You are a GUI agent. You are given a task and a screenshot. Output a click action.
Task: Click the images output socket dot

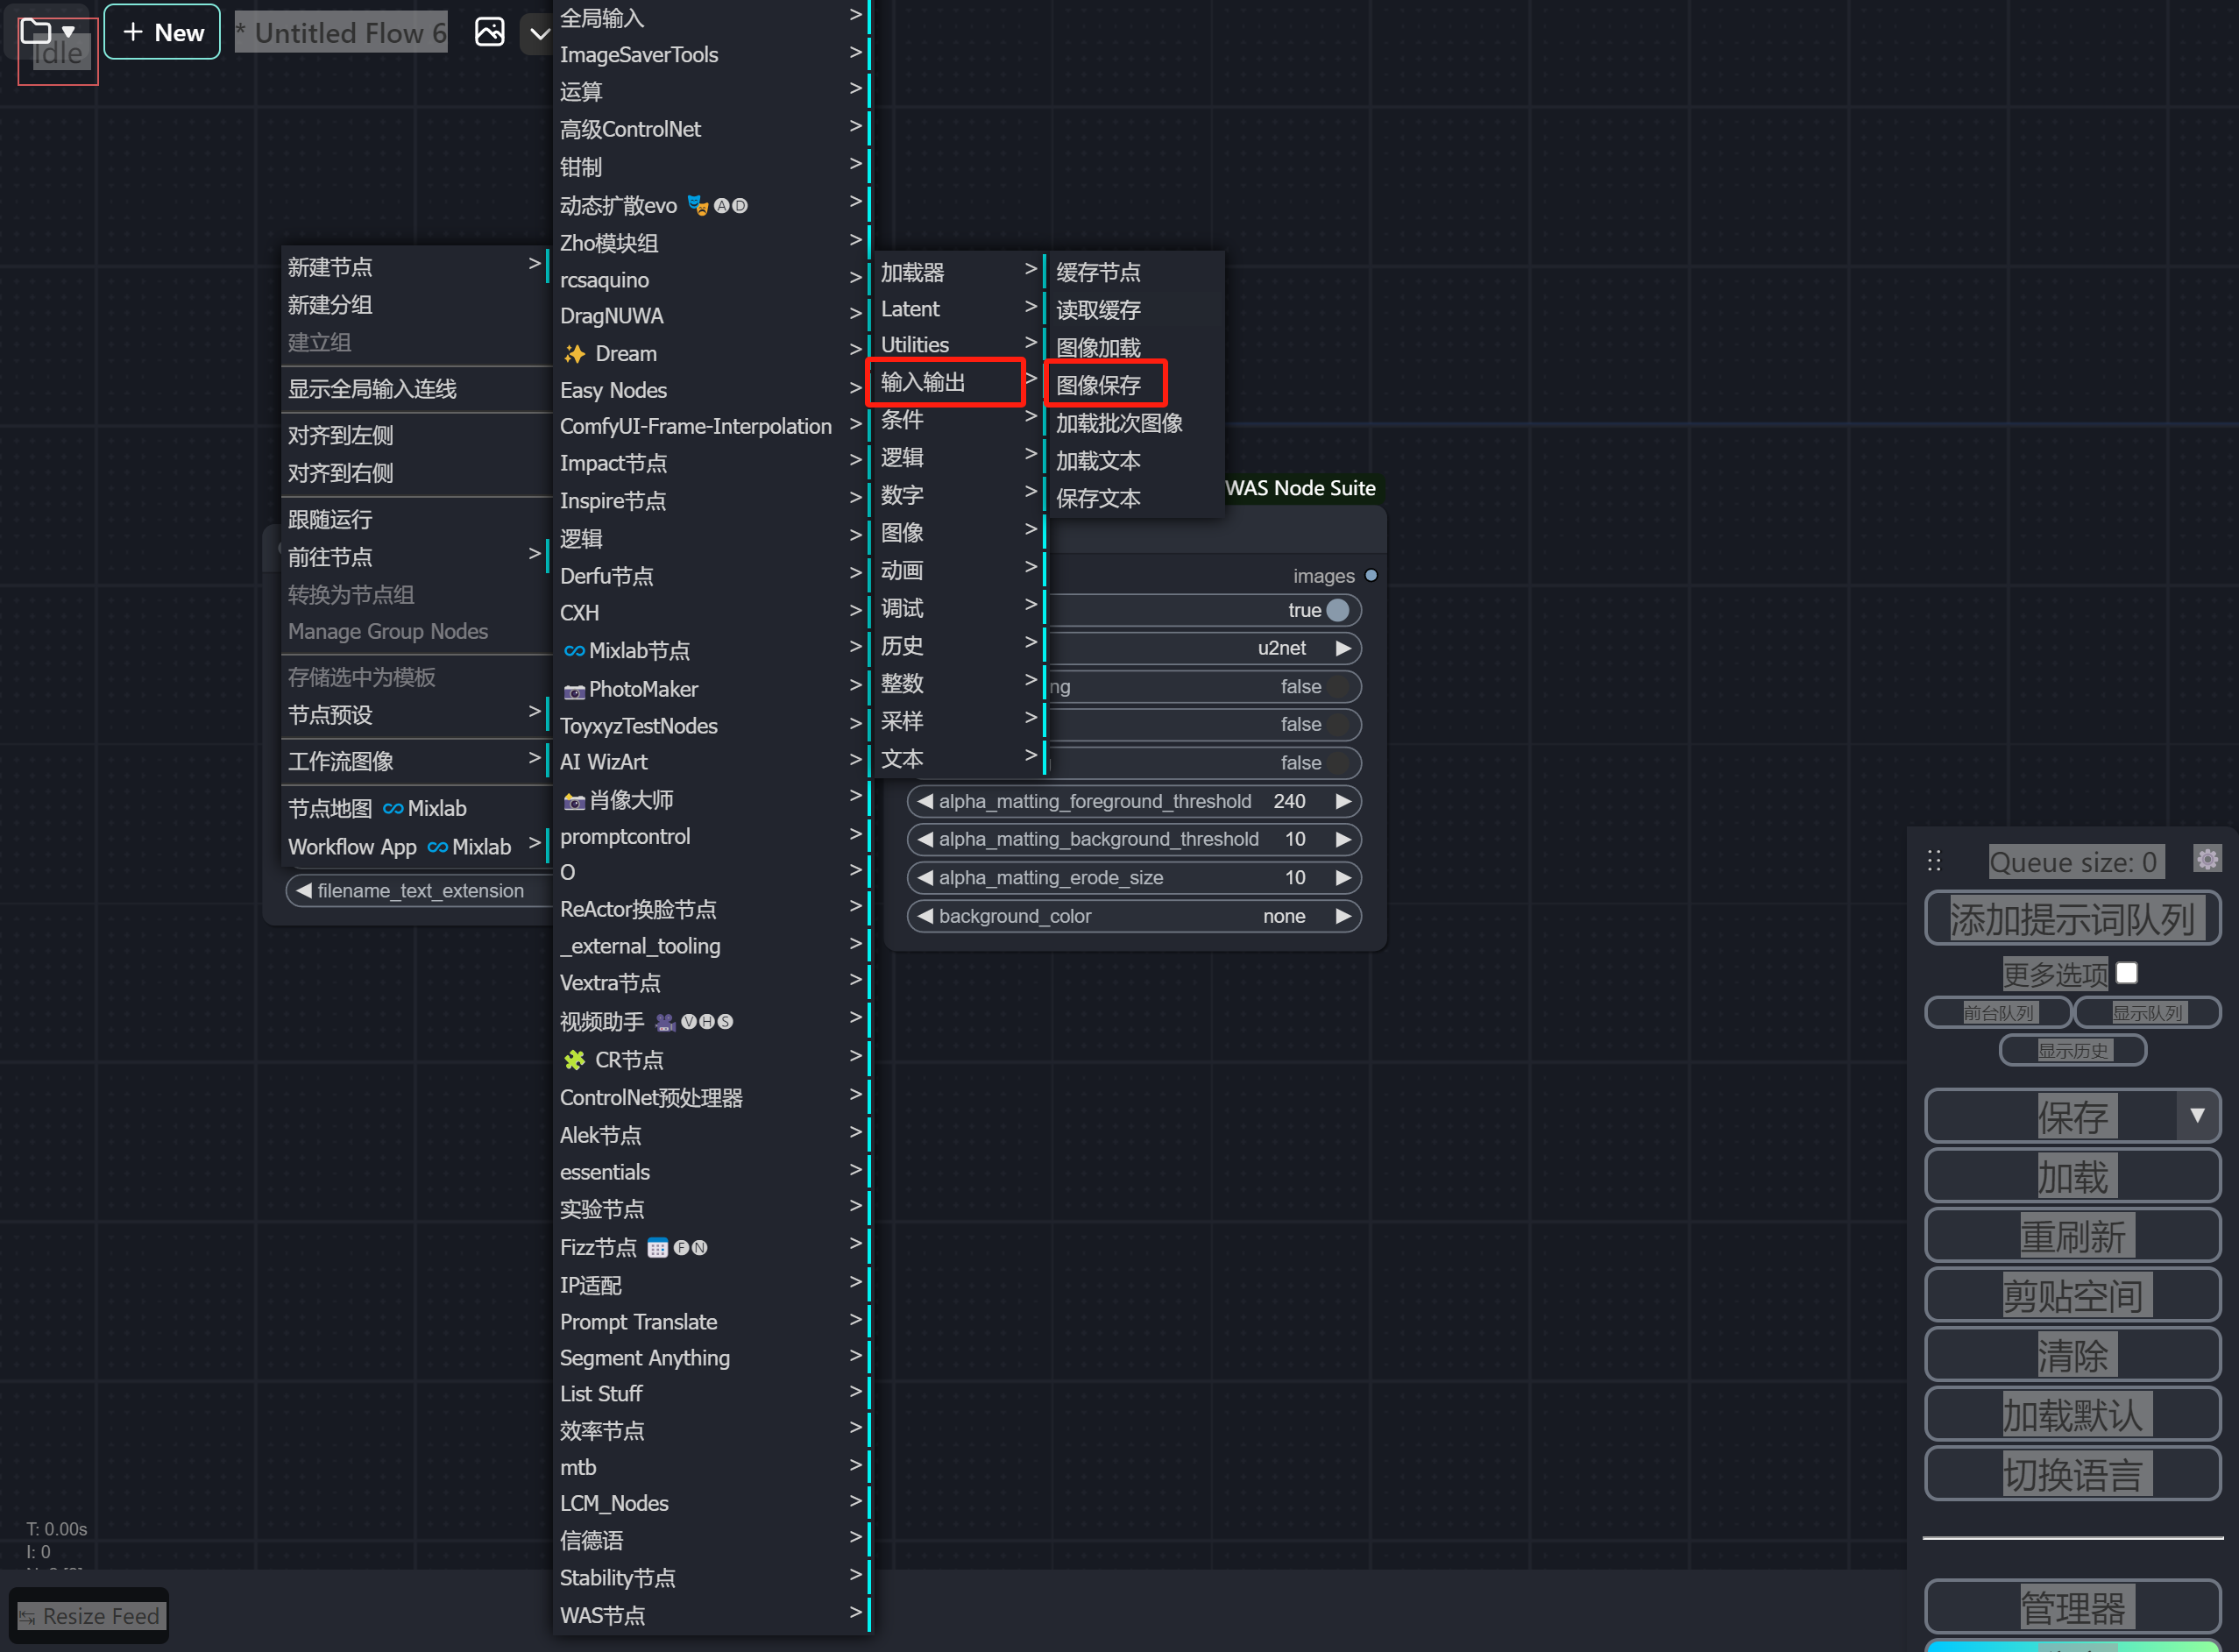tap(1371, 575)
